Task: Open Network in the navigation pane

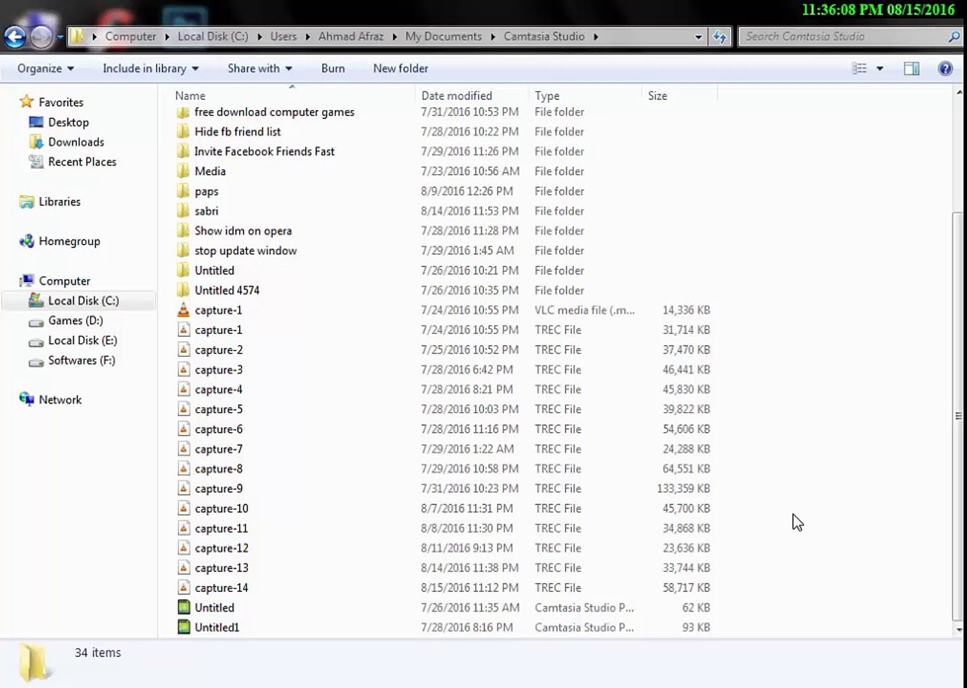Action: 60,400
